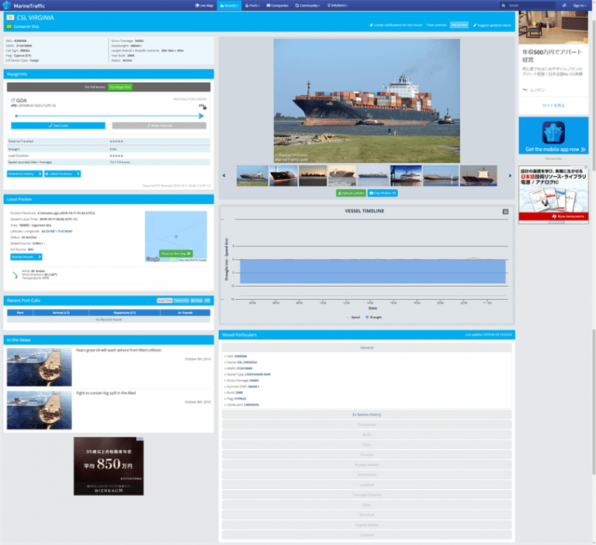The image size is (596, 545).
Task: Collapse the General section in Vessel Particulars
Action: click(367, 347)
